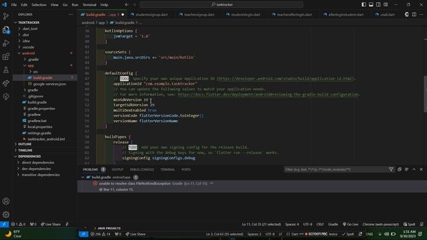Open the Testing flask view
Image resolution: width=427 pixels, height=240 pixels.
click(6, 70)
